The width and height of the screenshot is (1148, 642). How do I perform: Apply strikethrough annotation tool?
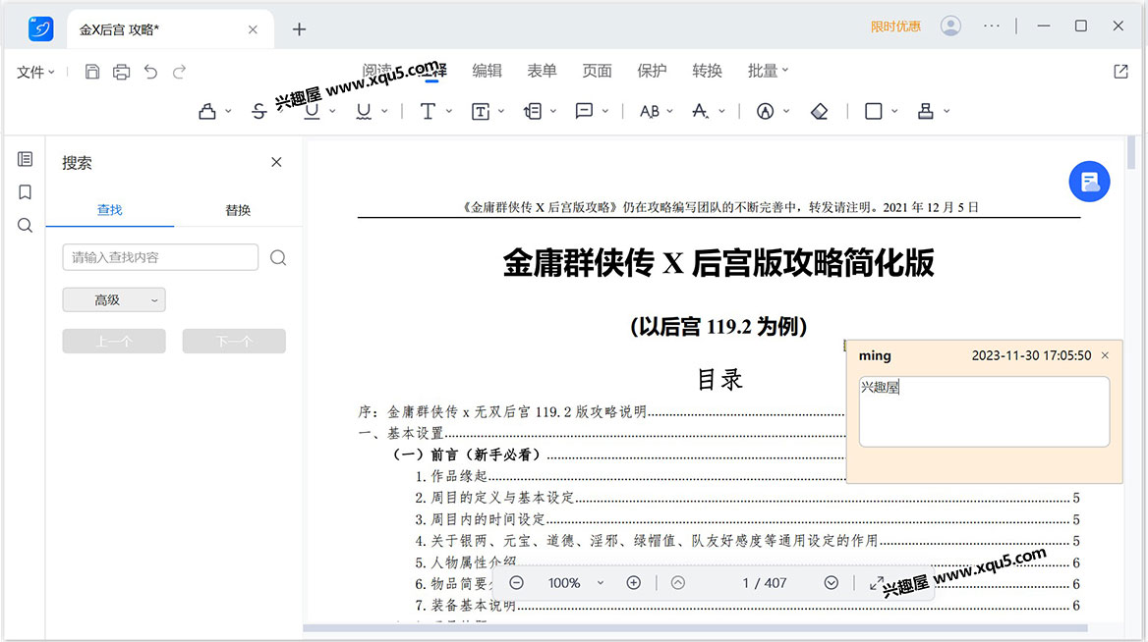click(258, 111)
